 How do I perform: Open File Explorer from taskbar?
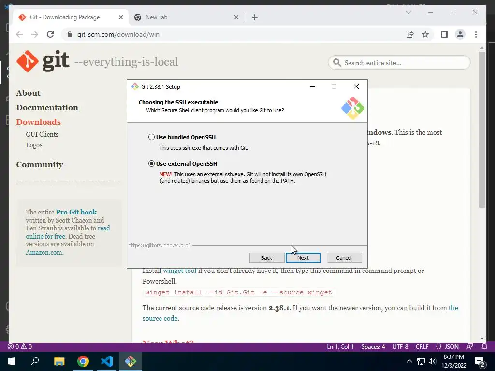pos(59,361)
